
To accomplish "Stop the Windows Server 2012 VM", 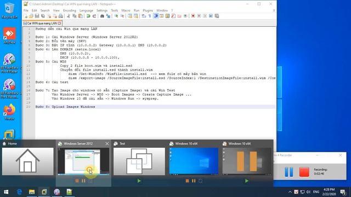I will click(77, 181).
